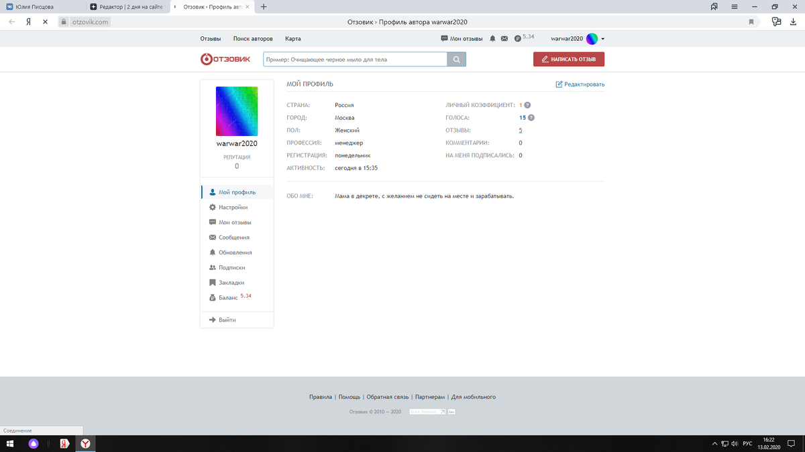Click the НАПИСАТЬ ОТЗЫВ button

(x=569, y=60)
